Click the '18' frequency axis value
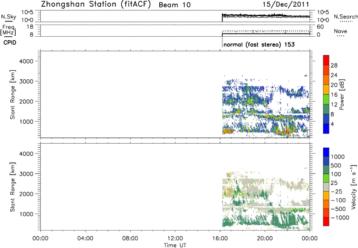 pyautogui.click(x=30, y=27)
